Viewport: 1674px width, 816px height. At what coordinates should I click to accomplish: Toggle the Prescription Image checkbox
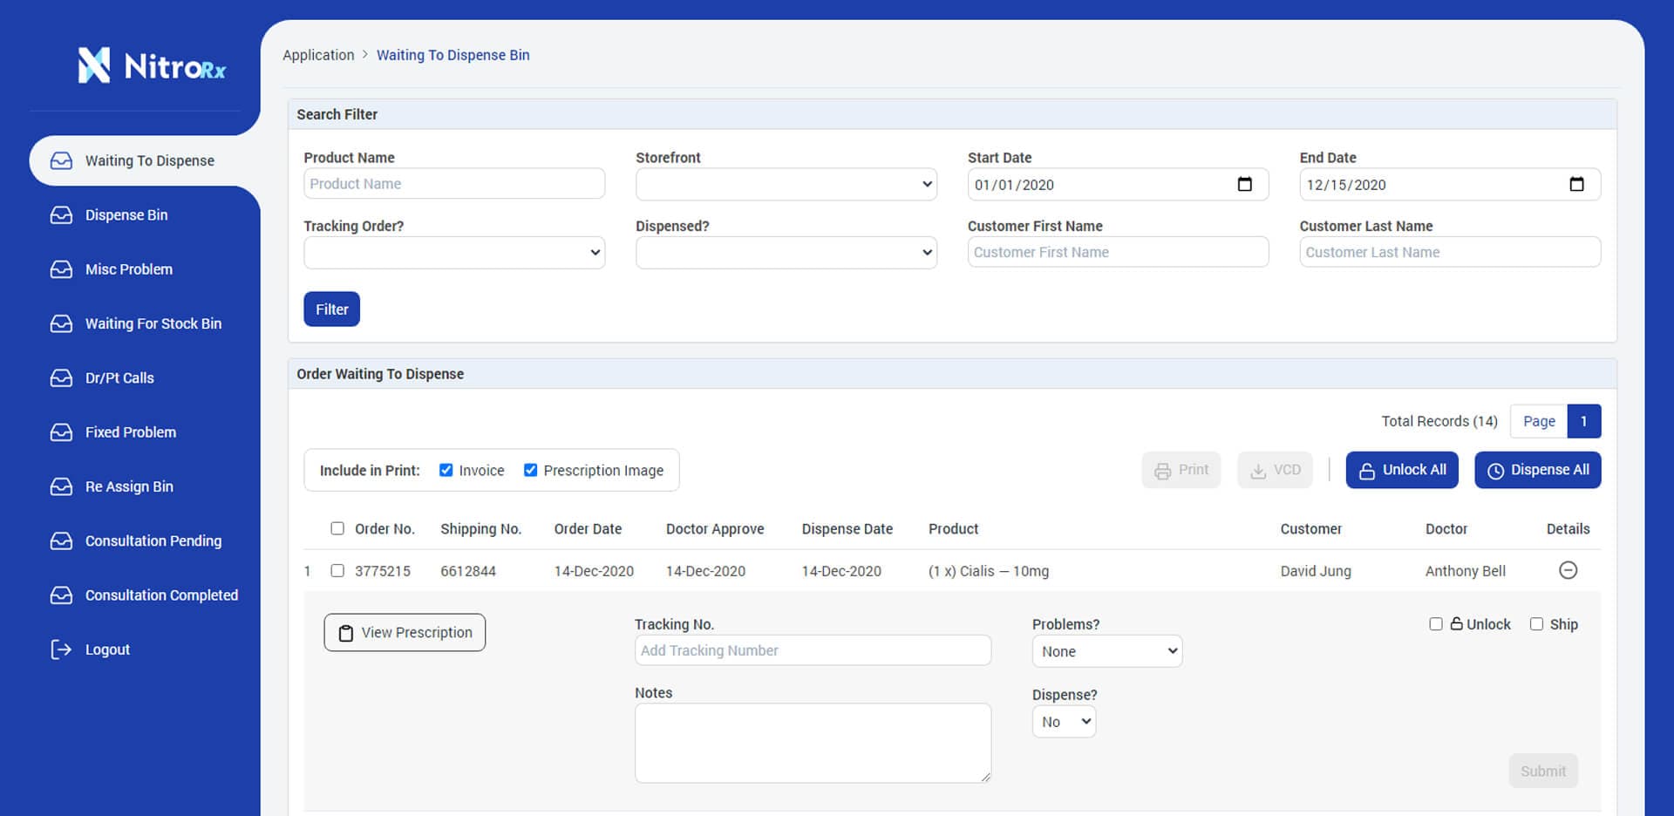coord(530,470)
